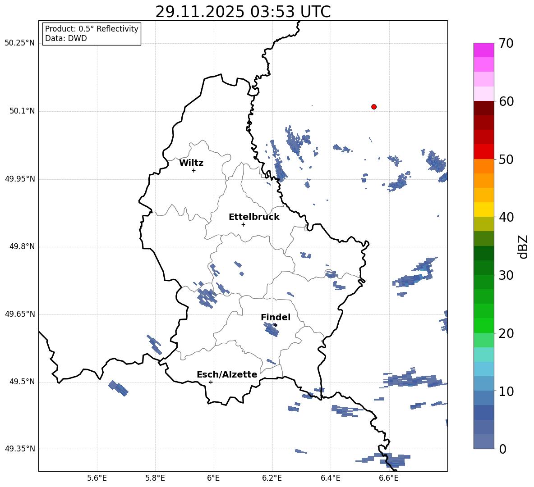Image resolution: width=534 pixels, height=487 pixels.
Task: Click the Findel station label
Action: click(x=276, y=317)
